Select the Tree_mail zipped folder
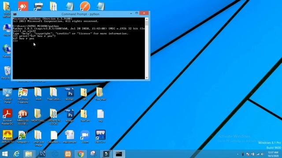Viewport: 282px width, 158px height. coord(100,94)
